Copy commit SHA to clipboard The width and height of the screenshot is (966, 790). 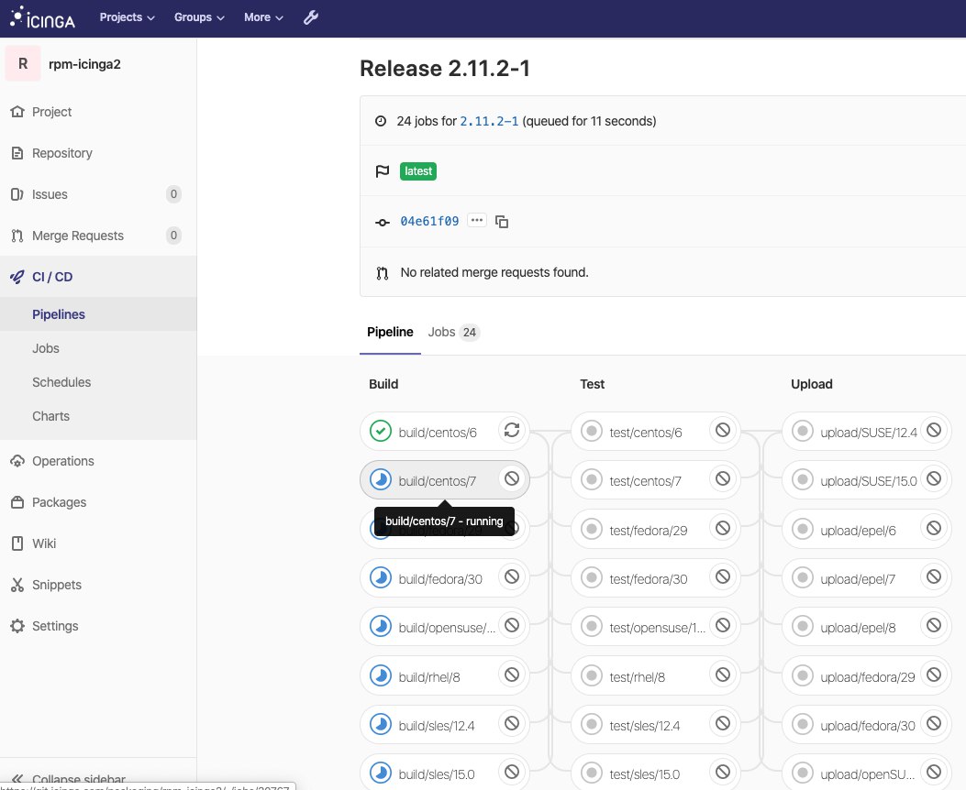point(502,222)
